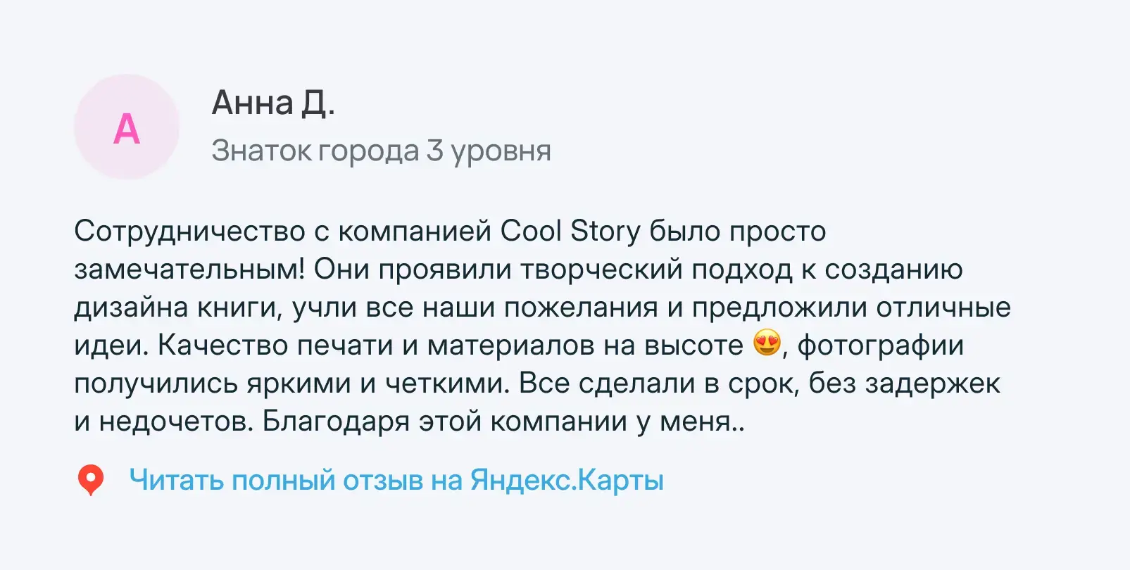
Task: Click the red Yandex Maps pin icon
Action: click(x=90, y=480)
